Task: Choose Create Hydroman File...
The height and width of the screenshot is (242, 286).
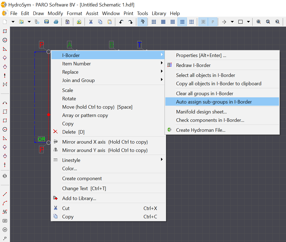Action: 222,130
